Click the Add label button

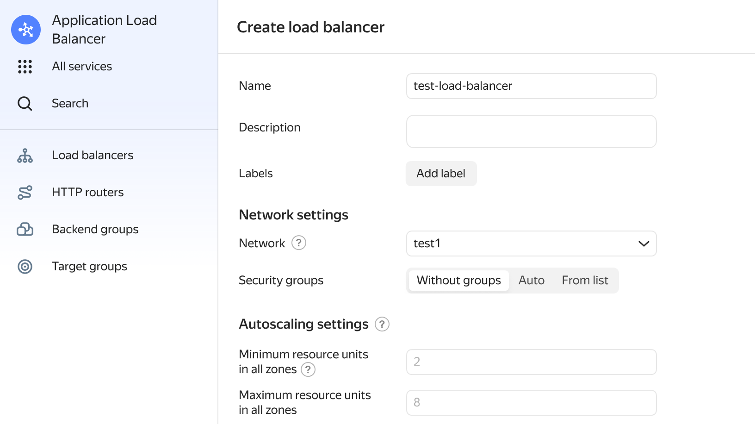pyautogui.click(x=441, y=174)
